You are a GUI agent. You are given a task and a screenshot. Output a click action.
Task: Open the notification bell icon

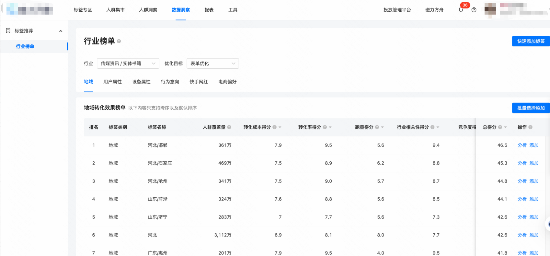pyautogui.click(x=461, y=10)
